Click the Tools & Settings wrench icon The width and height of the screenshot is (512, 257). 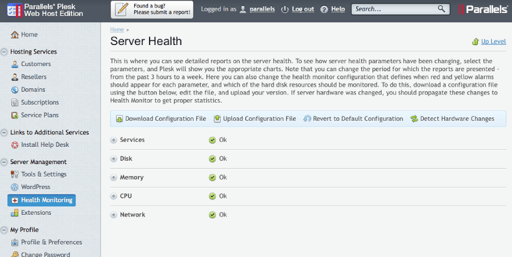tap(15, 174)
